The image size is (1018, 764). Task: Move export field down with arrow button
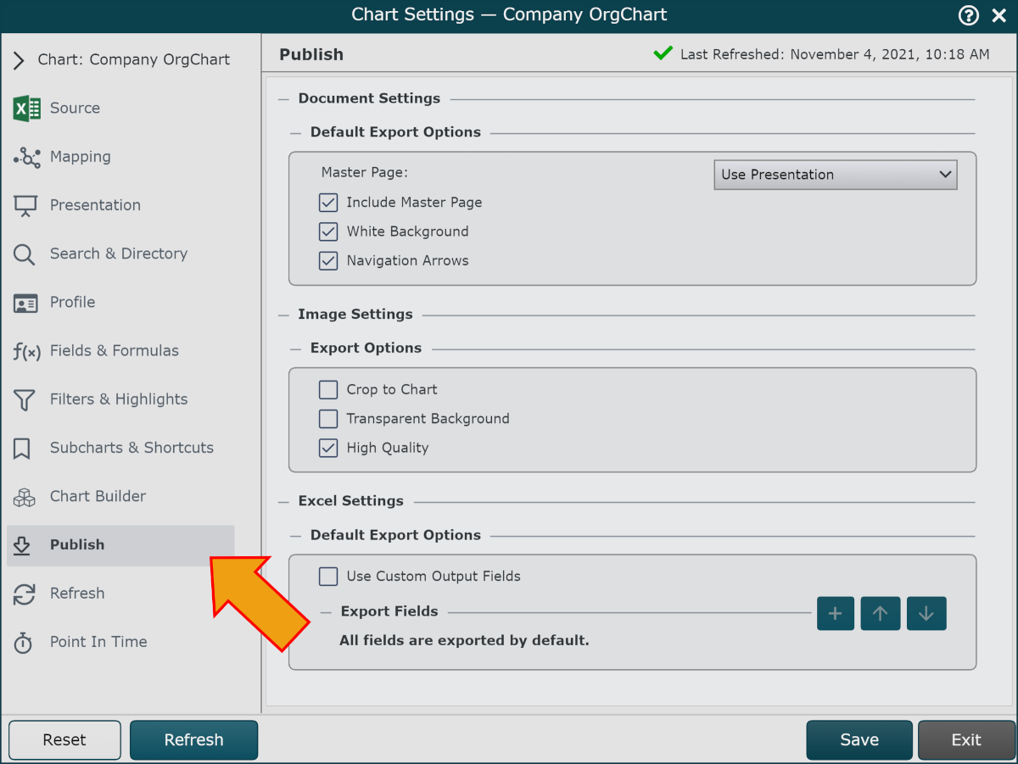click(x=926, y=614)
